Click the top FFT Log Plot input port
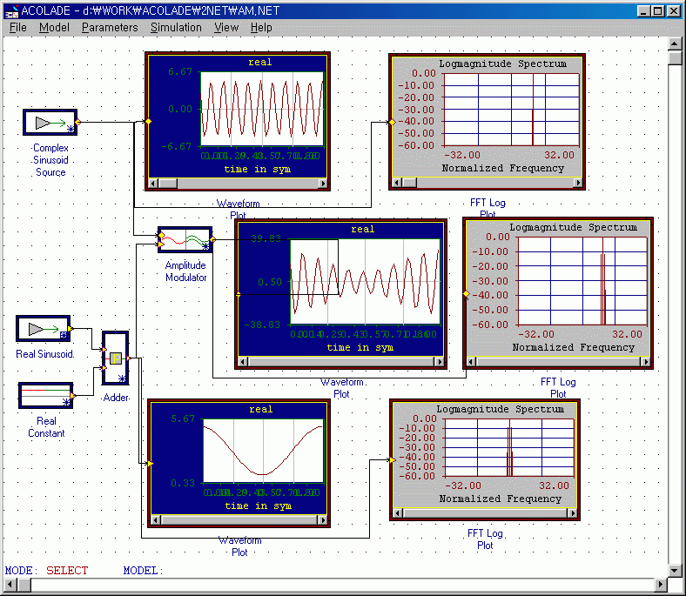 point(393,123)
